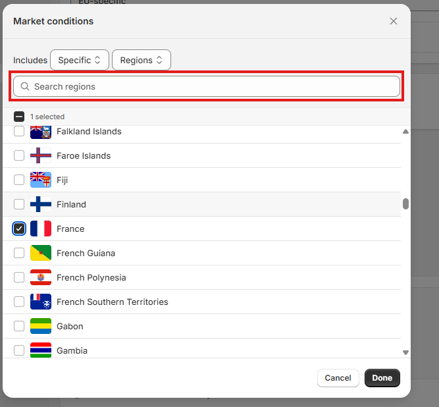Click the French Southern Territories flag icon
The image size is (439, 407).
pos(41,302)
